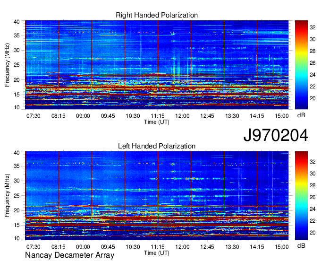Viewport: 321px width, 261px height.
Task: Click the 10 MHz tick on bottom plot
Action: (x=17, y=238)
